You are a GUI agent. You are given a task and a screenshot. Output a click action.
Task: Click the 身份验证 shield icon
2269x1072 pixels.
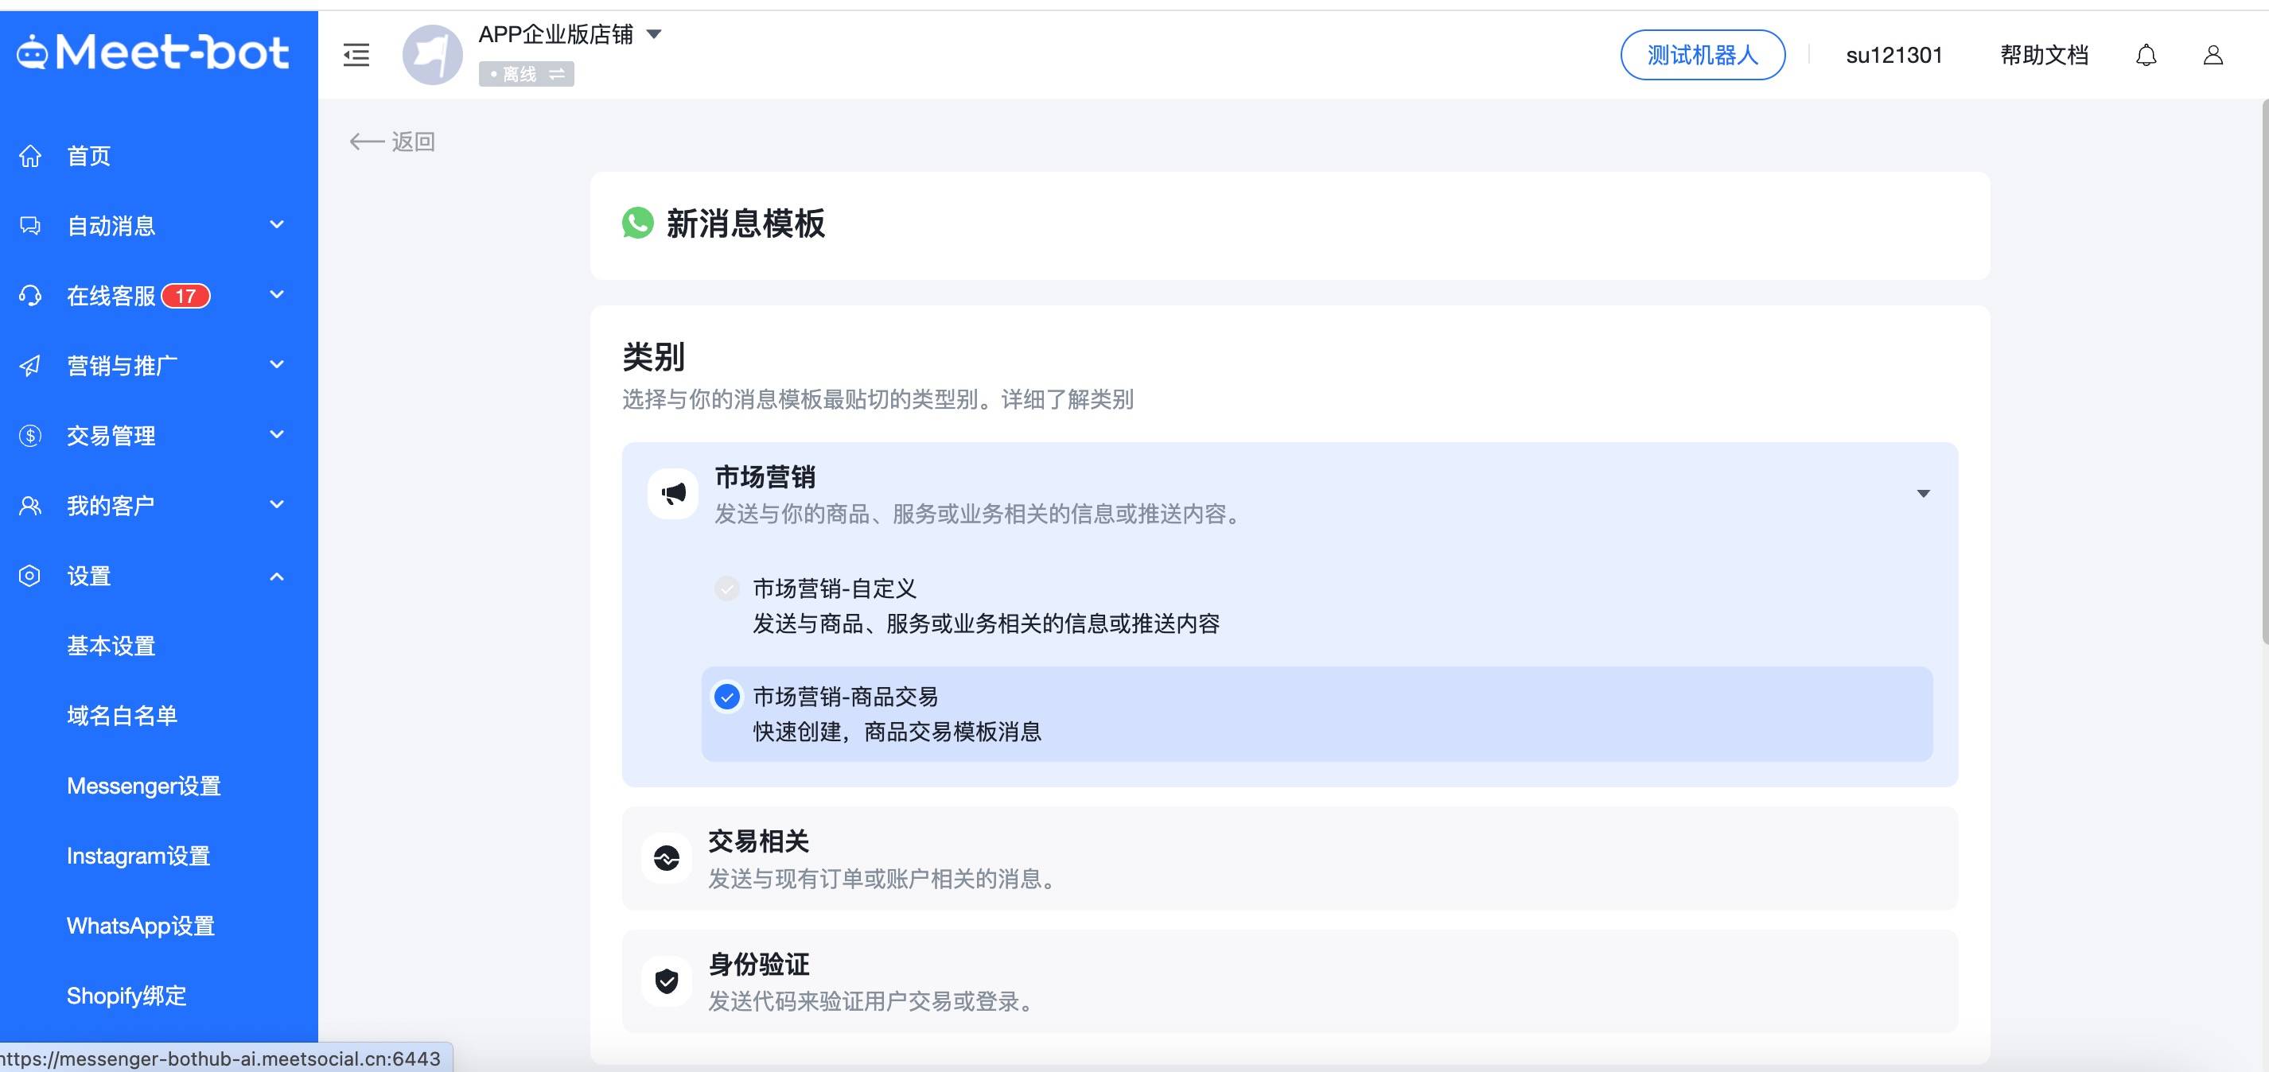(x=667, y=981)
